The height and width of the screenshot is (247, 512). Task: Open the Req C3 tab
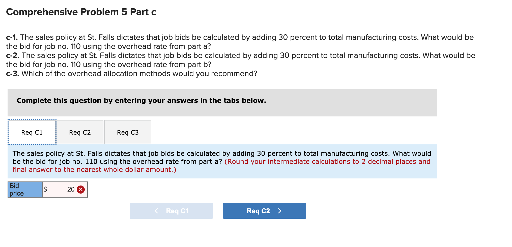coord(128,132)
